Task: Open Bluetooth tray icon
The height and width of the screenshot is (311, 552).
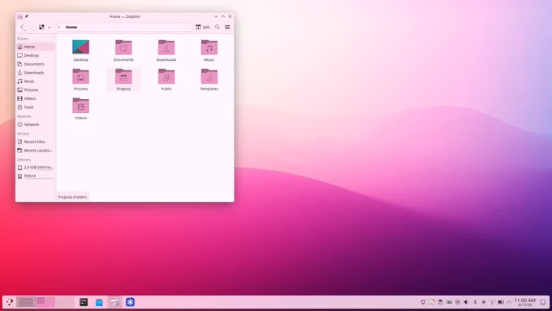Action: click(x=475, y=302)
